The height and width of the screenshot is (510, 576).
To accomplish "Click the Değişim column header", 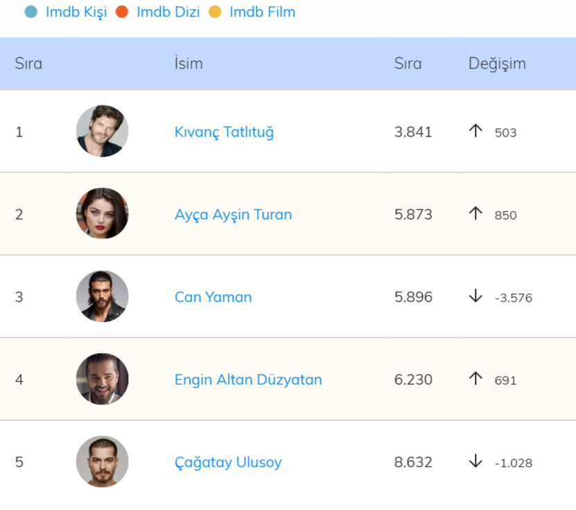I will click(497, 63).
